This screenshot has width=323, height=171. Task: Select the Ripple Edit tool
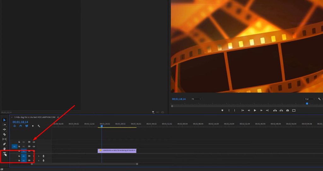coord(4,129)
